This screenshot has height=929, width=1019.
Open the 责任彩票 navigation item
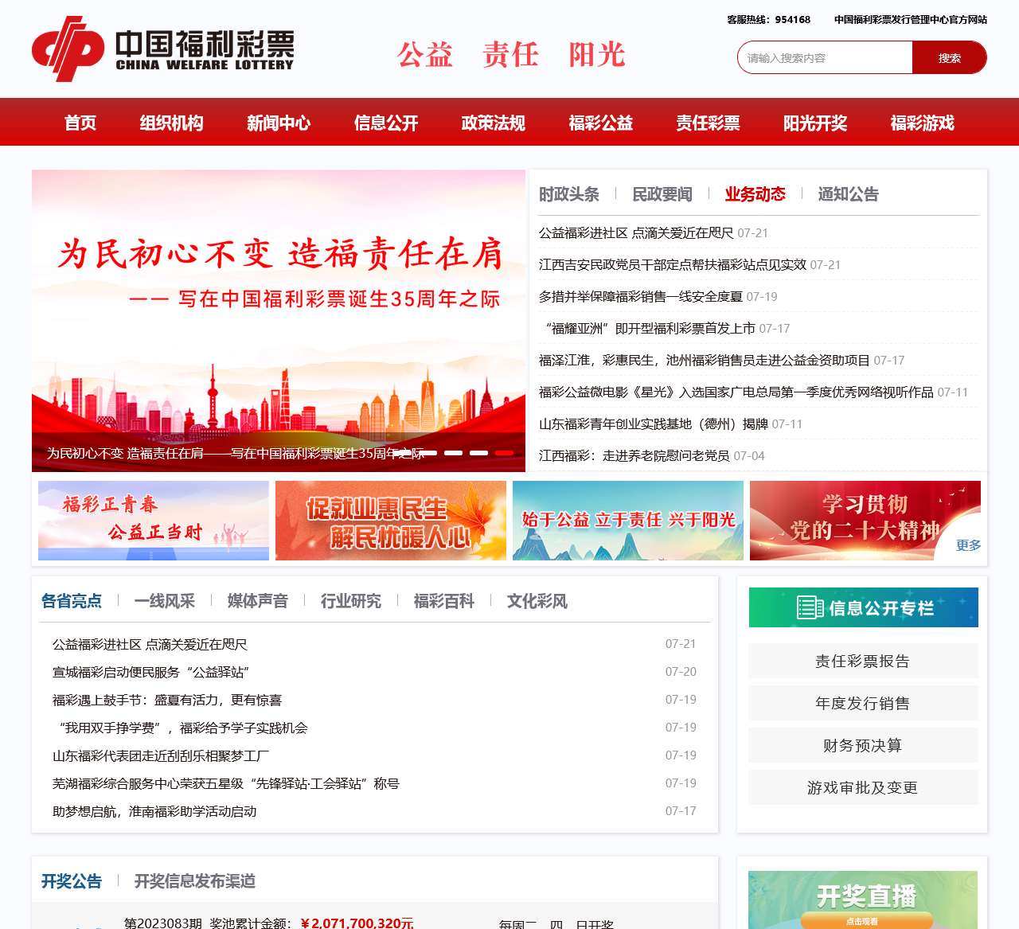[709, 123]
